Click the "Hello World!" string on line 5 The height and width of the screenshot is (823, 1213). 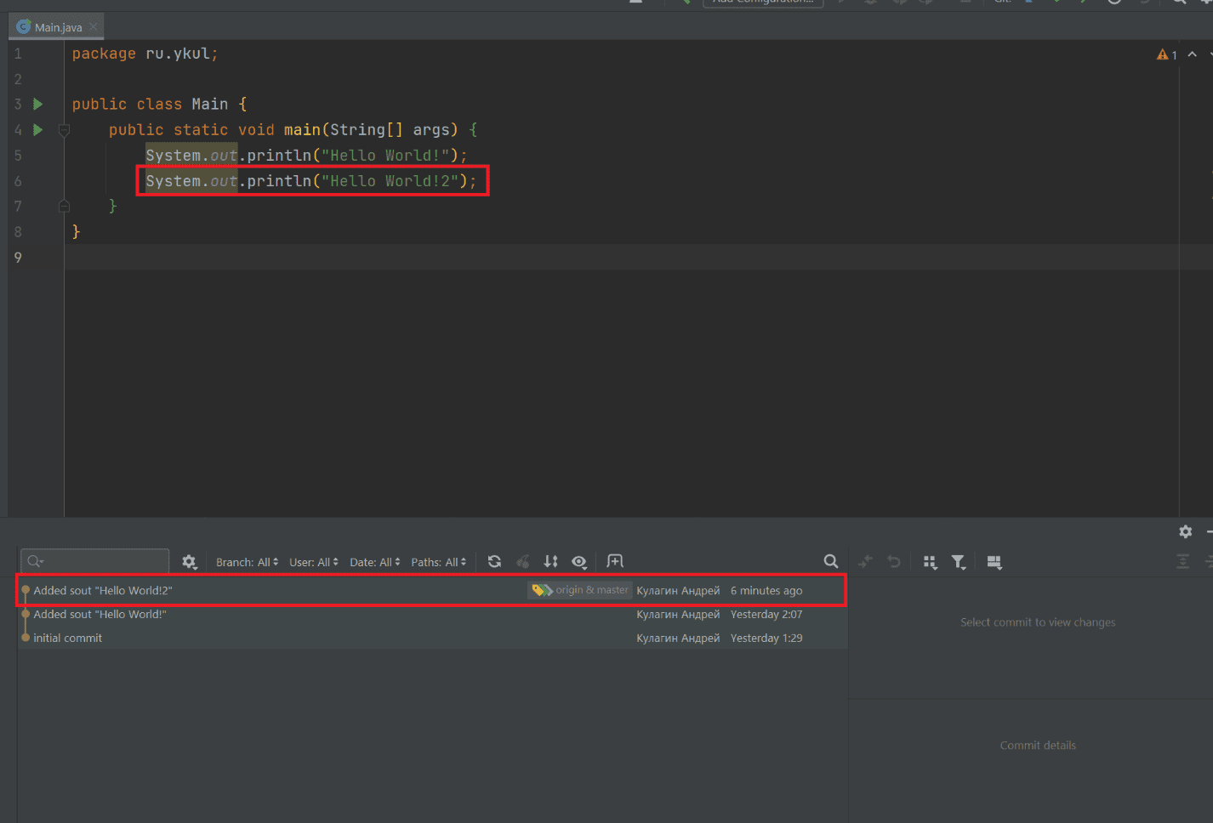(385, 156)
